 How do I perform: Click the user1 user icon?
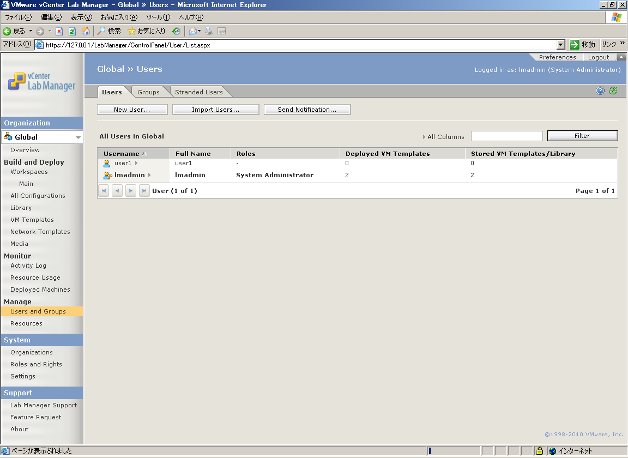coord(106,163)
